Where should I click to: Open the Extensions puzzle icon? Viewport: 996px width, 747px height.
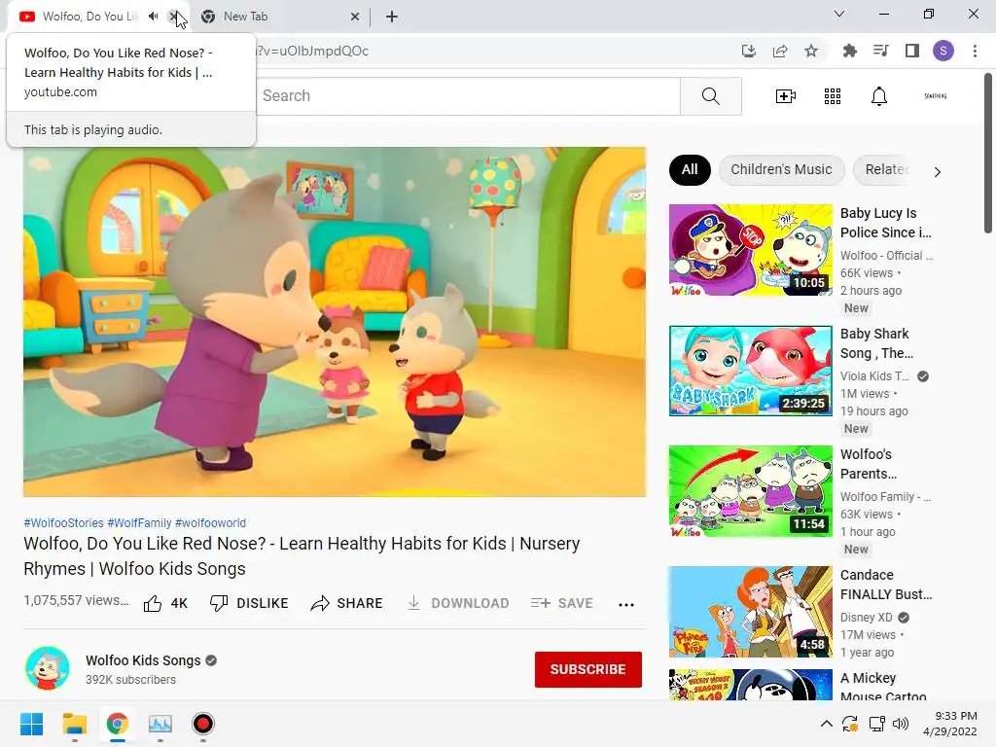(850, 51)
